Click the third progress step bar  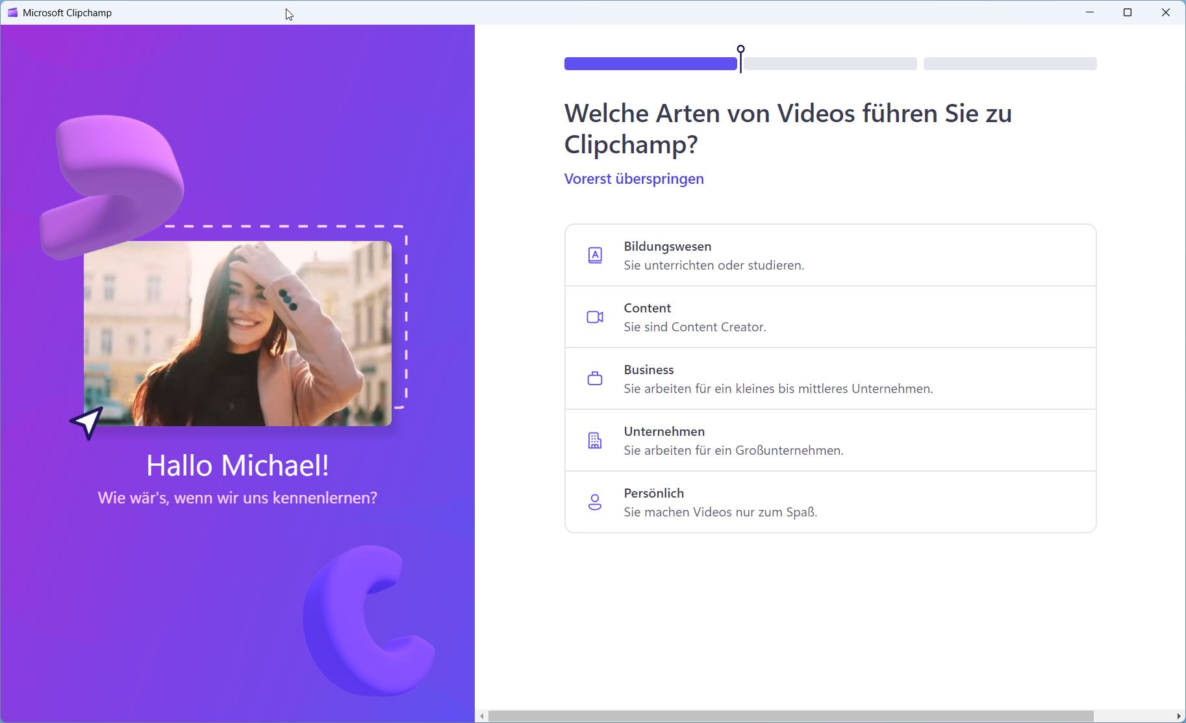(1010, 64)
